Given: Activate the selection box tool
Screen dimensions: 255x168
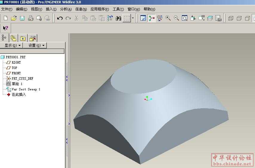Looking at the screenshot, I should pyautogui.click(x=127, y=18).
